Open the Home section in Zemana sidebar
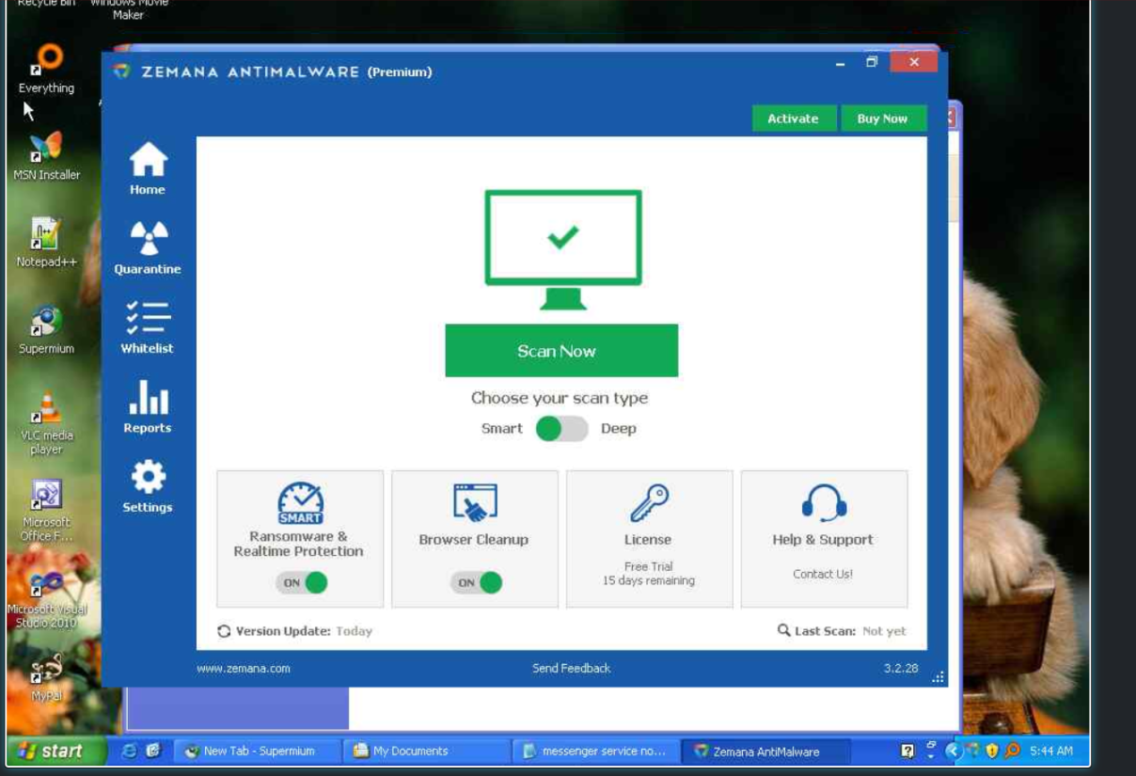The width and height of the screenshot is (1136, 776). [148, 169]
